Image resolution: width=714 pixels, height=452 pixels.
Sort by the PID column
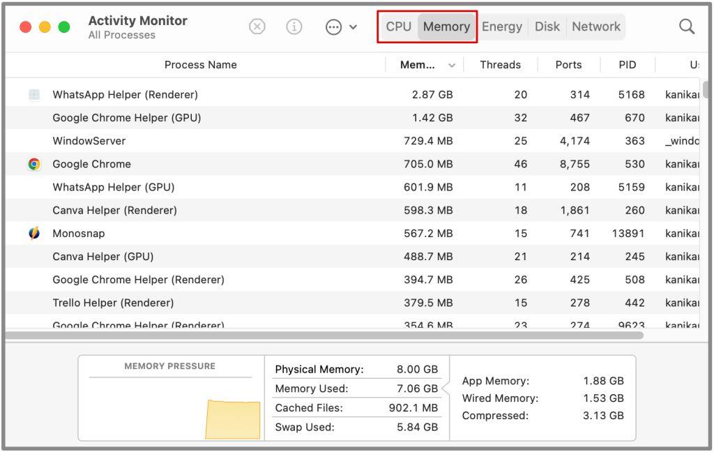(x=627, y=65)
